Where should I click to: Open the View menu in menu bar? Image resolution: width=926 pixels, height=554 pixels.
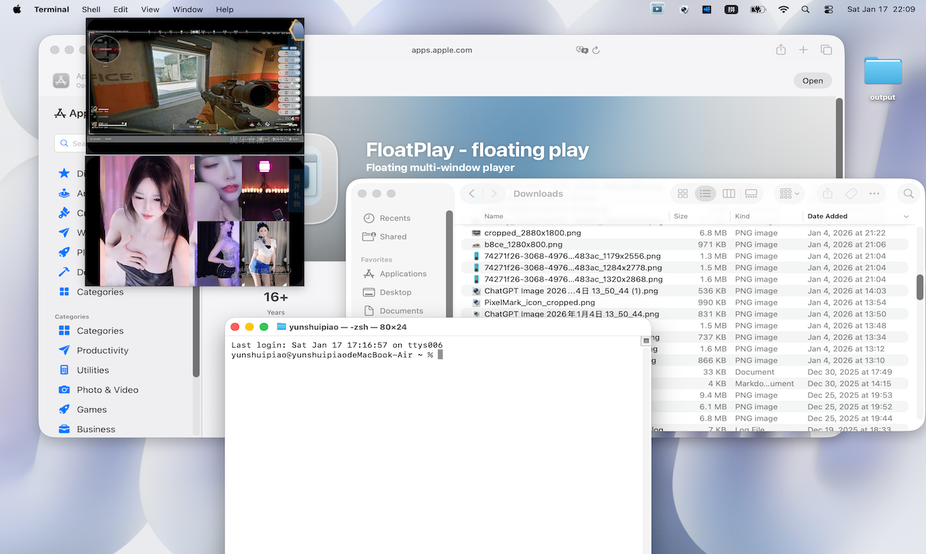150,9
